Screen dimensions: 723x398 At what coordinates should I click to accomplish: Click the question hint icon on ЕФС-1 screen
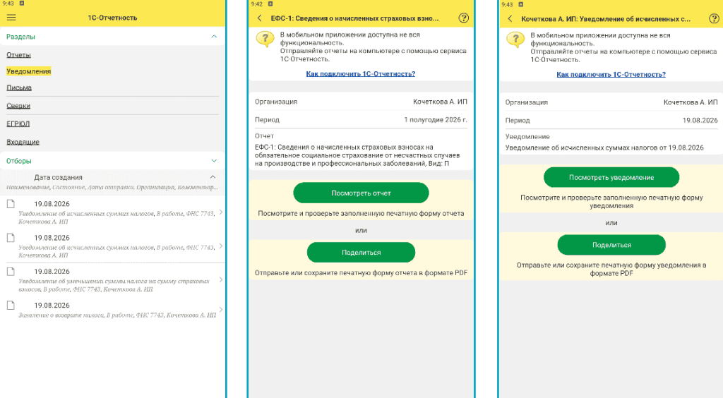(265, 40)
